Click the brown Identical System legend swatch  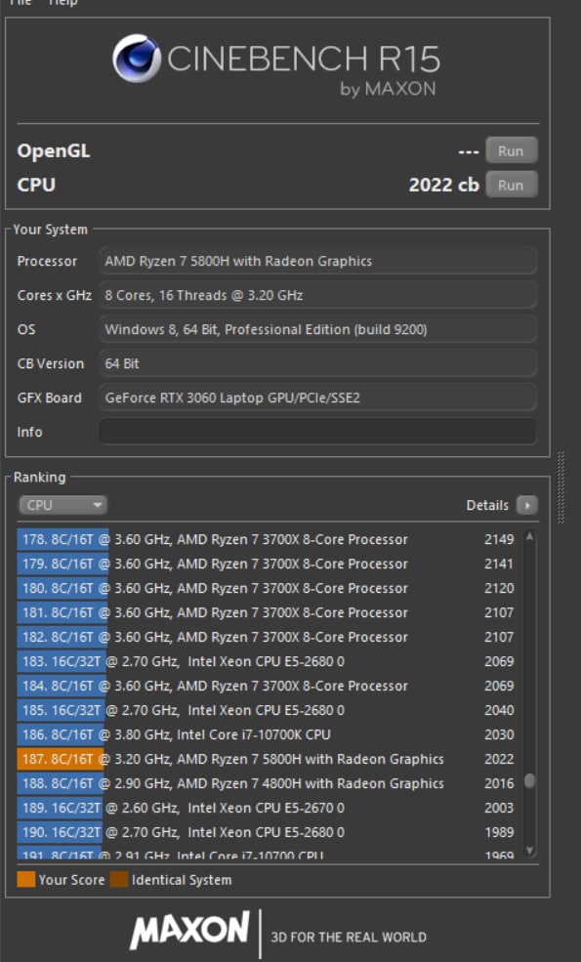(x=119, y=879)
